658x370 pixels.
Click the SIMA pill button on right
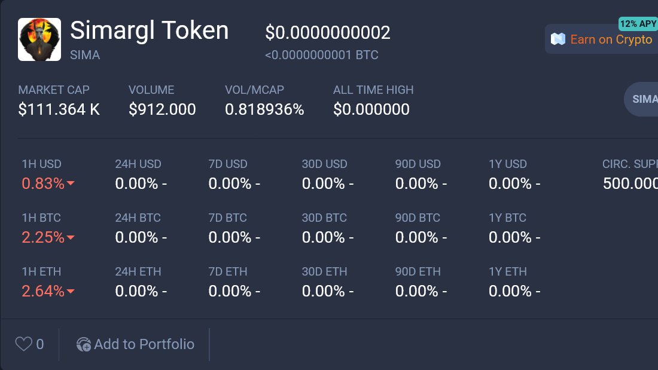coord(644,99)
